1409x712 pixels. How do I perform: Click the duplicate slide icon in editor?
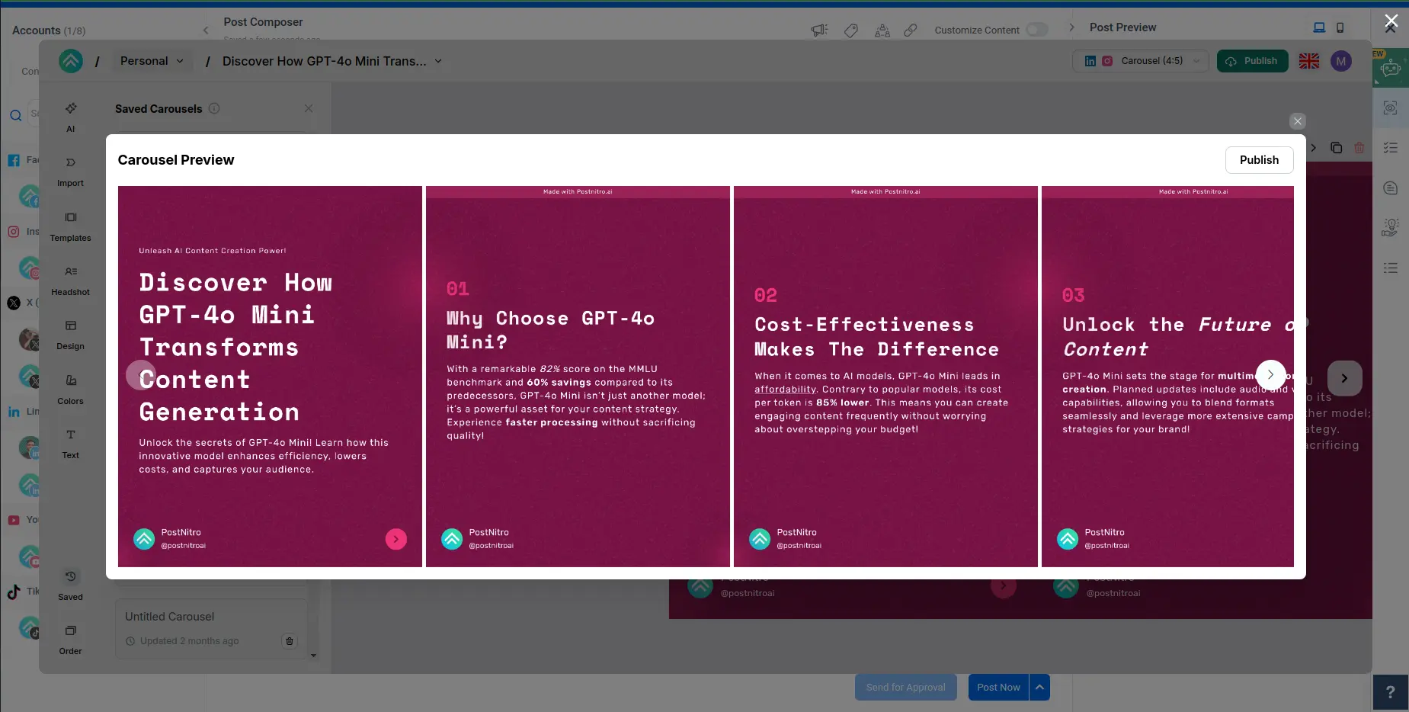[1336, 148]
